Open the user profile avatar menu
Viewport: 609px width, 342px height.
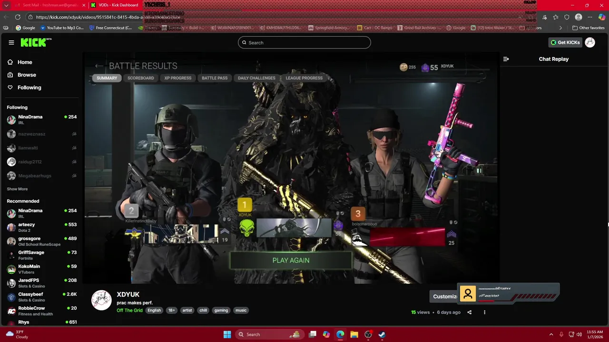[590, 42]
